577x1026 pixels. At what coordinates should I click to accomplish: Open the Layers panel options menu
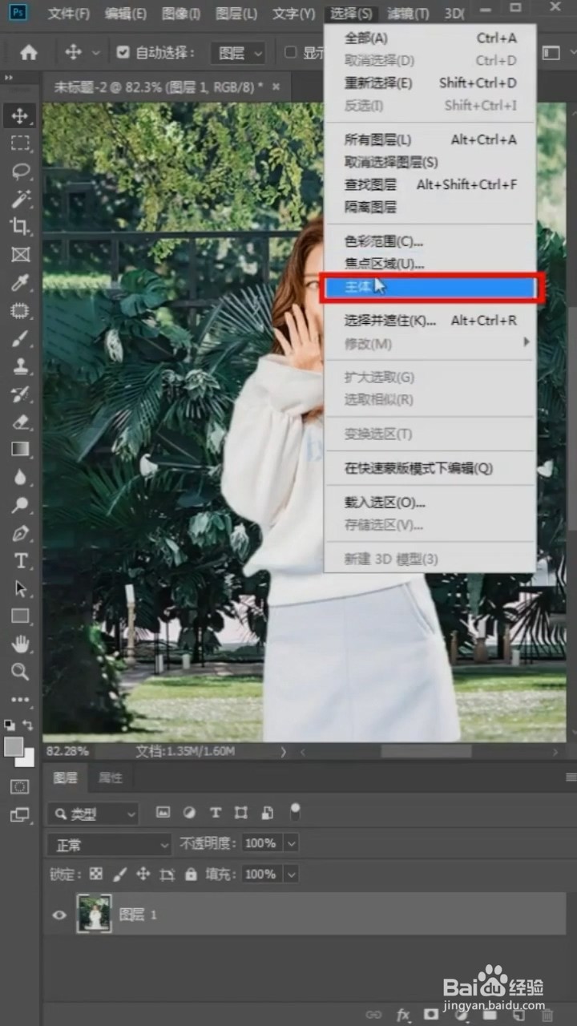(x=571, y=778)
